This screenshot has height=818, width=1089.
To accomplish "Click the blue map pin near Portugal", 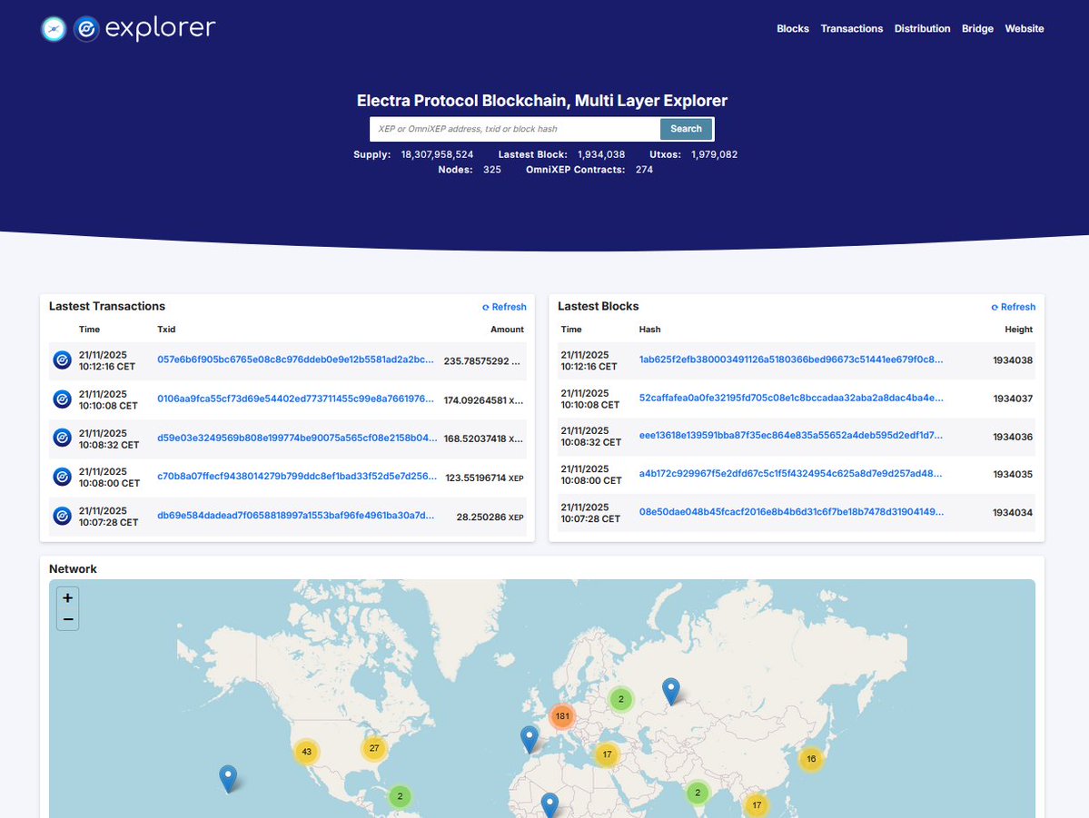I will click(x=530, y=740).
